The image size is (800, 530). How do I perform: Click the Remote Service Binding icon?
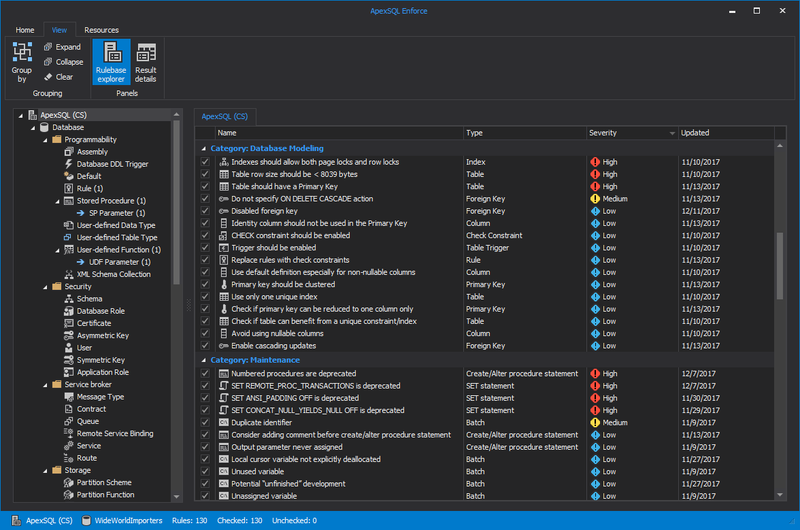(69, 433)
